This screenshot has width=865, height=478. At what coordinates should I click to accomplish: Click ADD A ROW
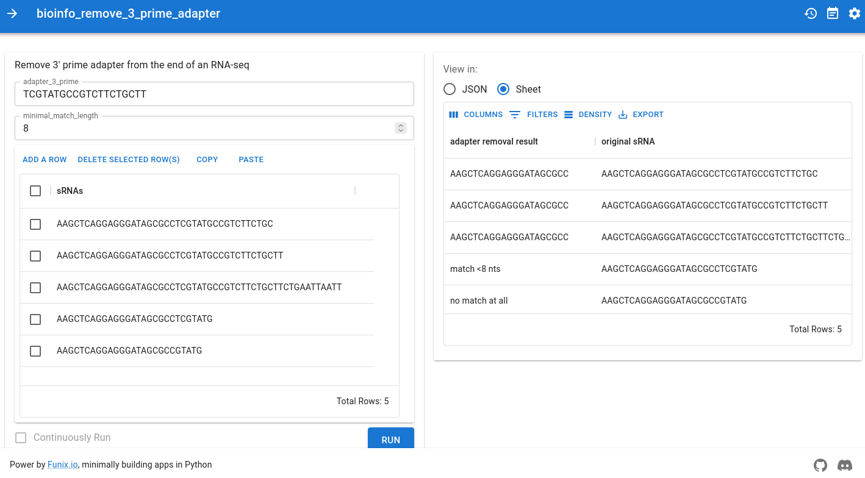click(45, 160)
